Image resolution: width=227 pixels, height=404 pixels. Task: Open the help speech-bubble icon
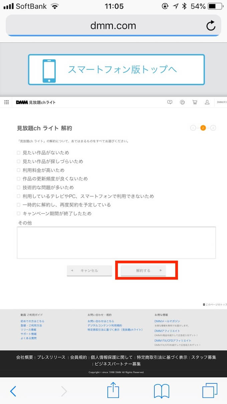pos(170,102)
